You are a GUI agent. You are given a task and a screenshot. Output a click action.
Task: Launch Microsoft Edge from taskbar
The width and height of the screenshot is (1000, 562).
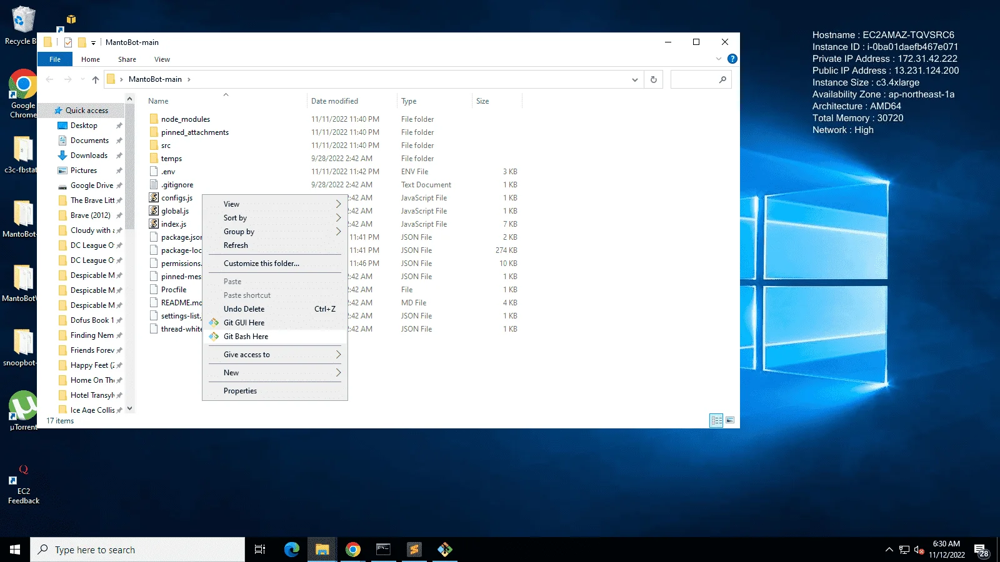292,550
